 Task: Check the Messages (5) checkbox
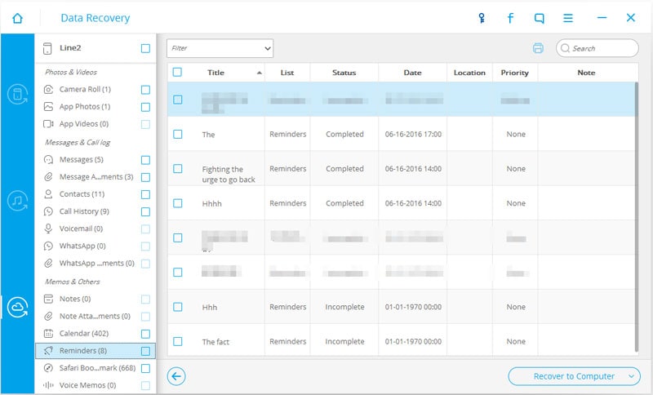click(145, 160)
